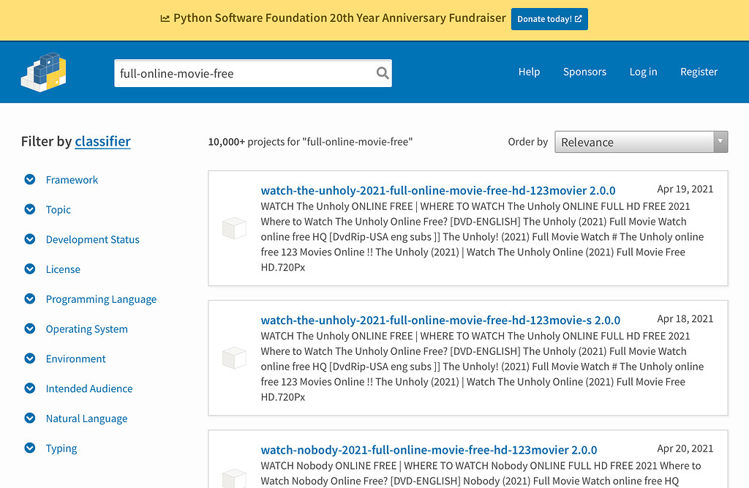The width and height of the screenshot is (749, 488).
Task: Click the chart icon beside the fundraiser banner text
Action: pos(165,18)
